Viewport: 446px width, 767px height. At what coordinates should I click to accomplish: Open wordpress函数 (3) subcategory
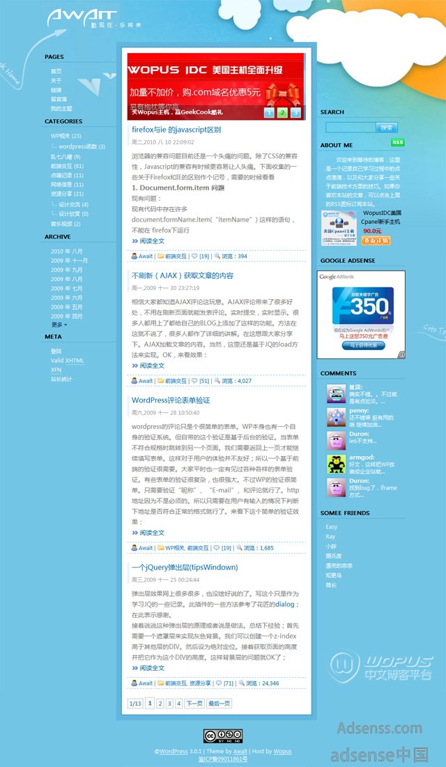pyautogui.click(x=82, y=146)
